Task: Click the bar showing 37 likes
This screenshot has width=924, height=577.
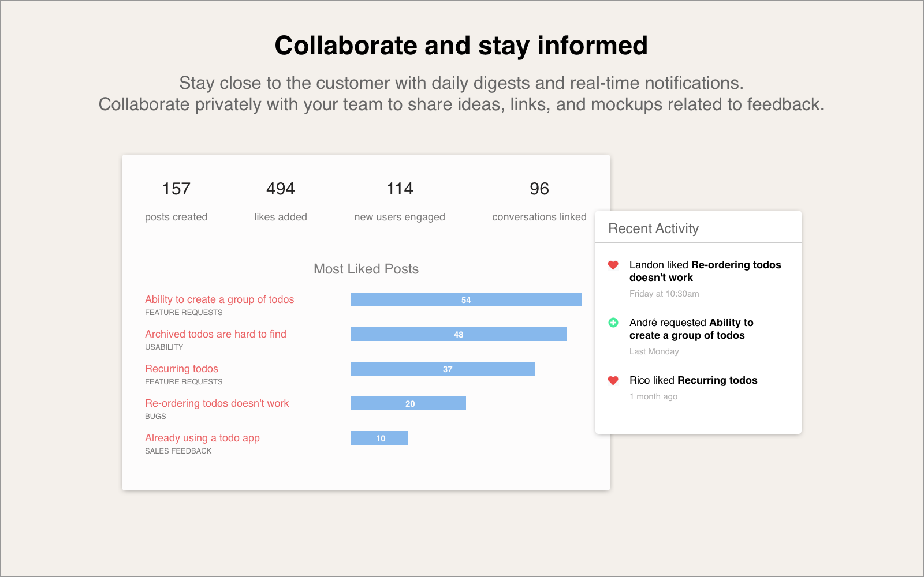Action: coord(442,369)
